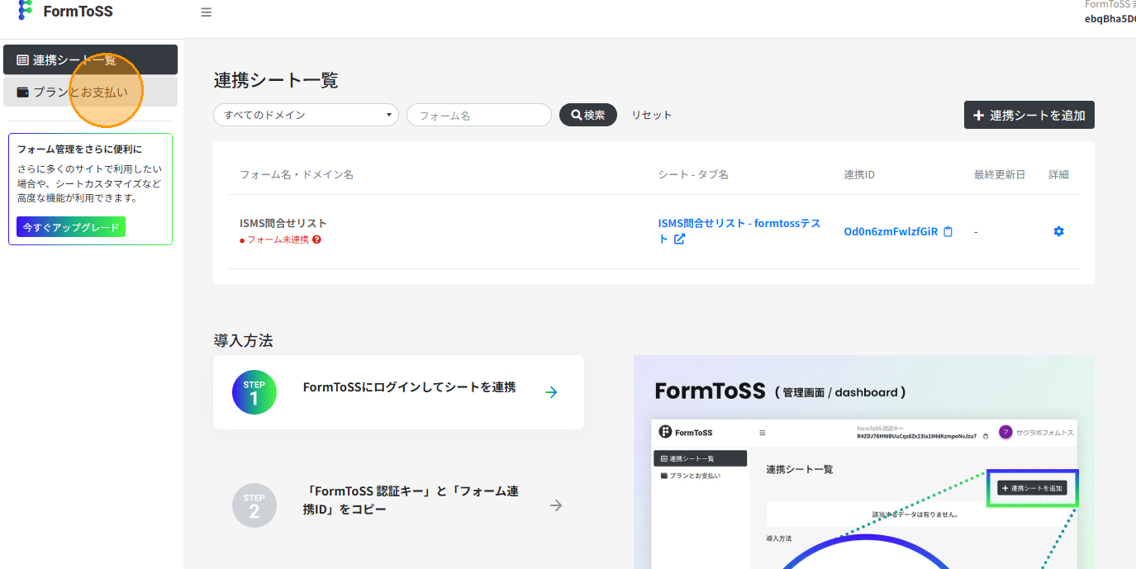
Task: Click external-link icon beside sheet name
Action: 679,239
